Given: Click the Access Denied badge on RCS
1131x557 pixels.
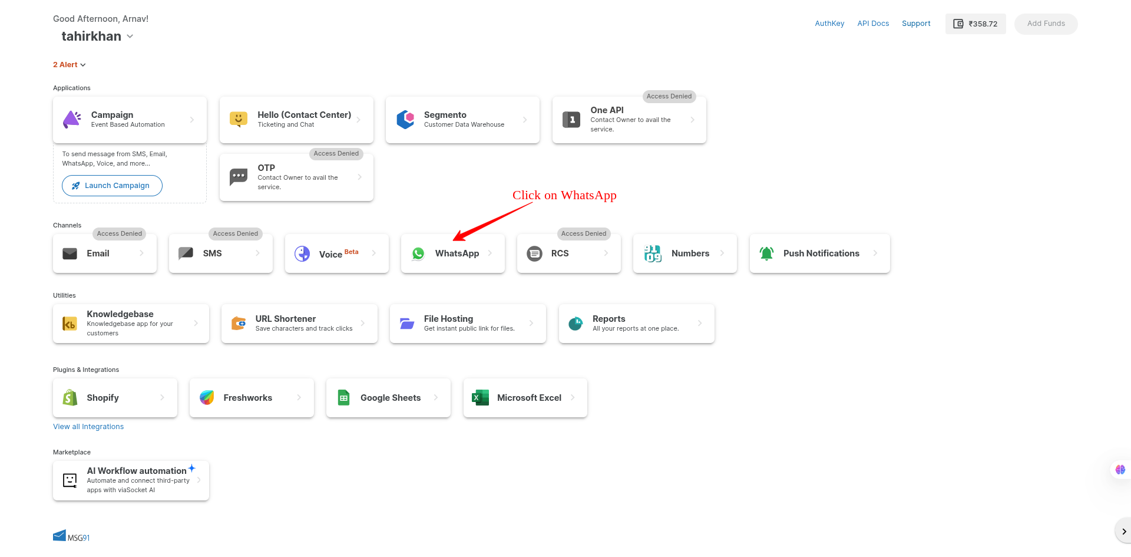Looking at the screenshot, I should pyautogui.click(x=584, y=233).
